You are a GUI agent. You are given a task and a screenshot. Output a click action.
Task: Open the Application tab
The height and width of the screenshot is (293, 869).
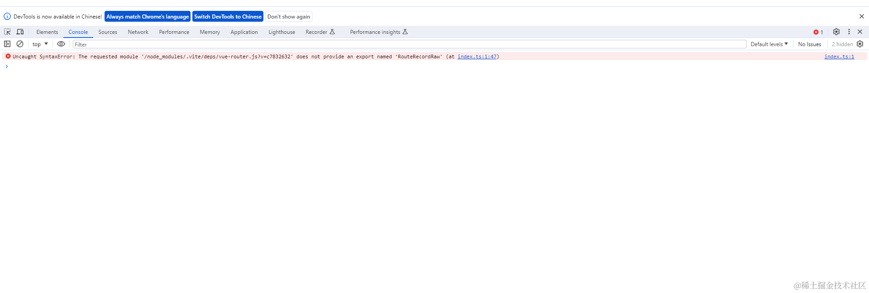(x=244, y=32)
